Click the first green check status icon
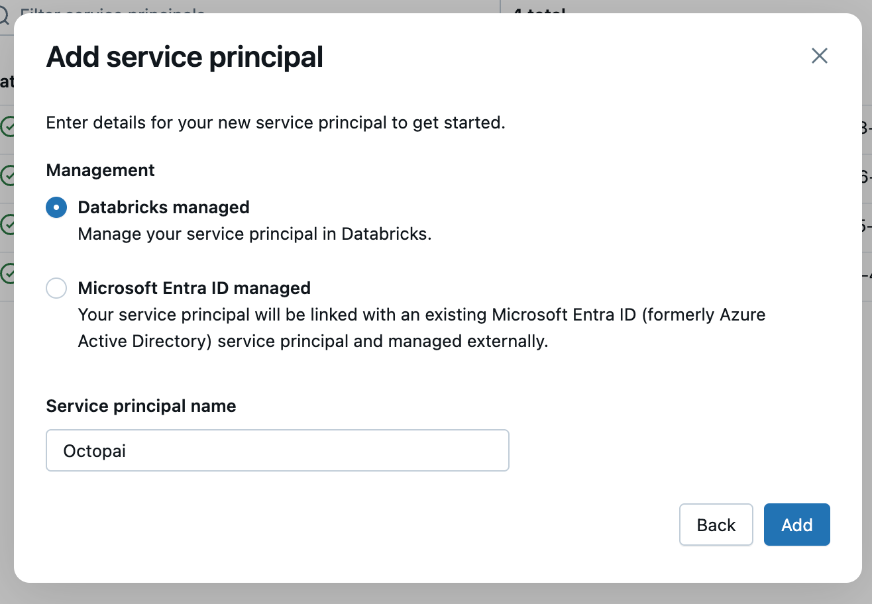 7,126
